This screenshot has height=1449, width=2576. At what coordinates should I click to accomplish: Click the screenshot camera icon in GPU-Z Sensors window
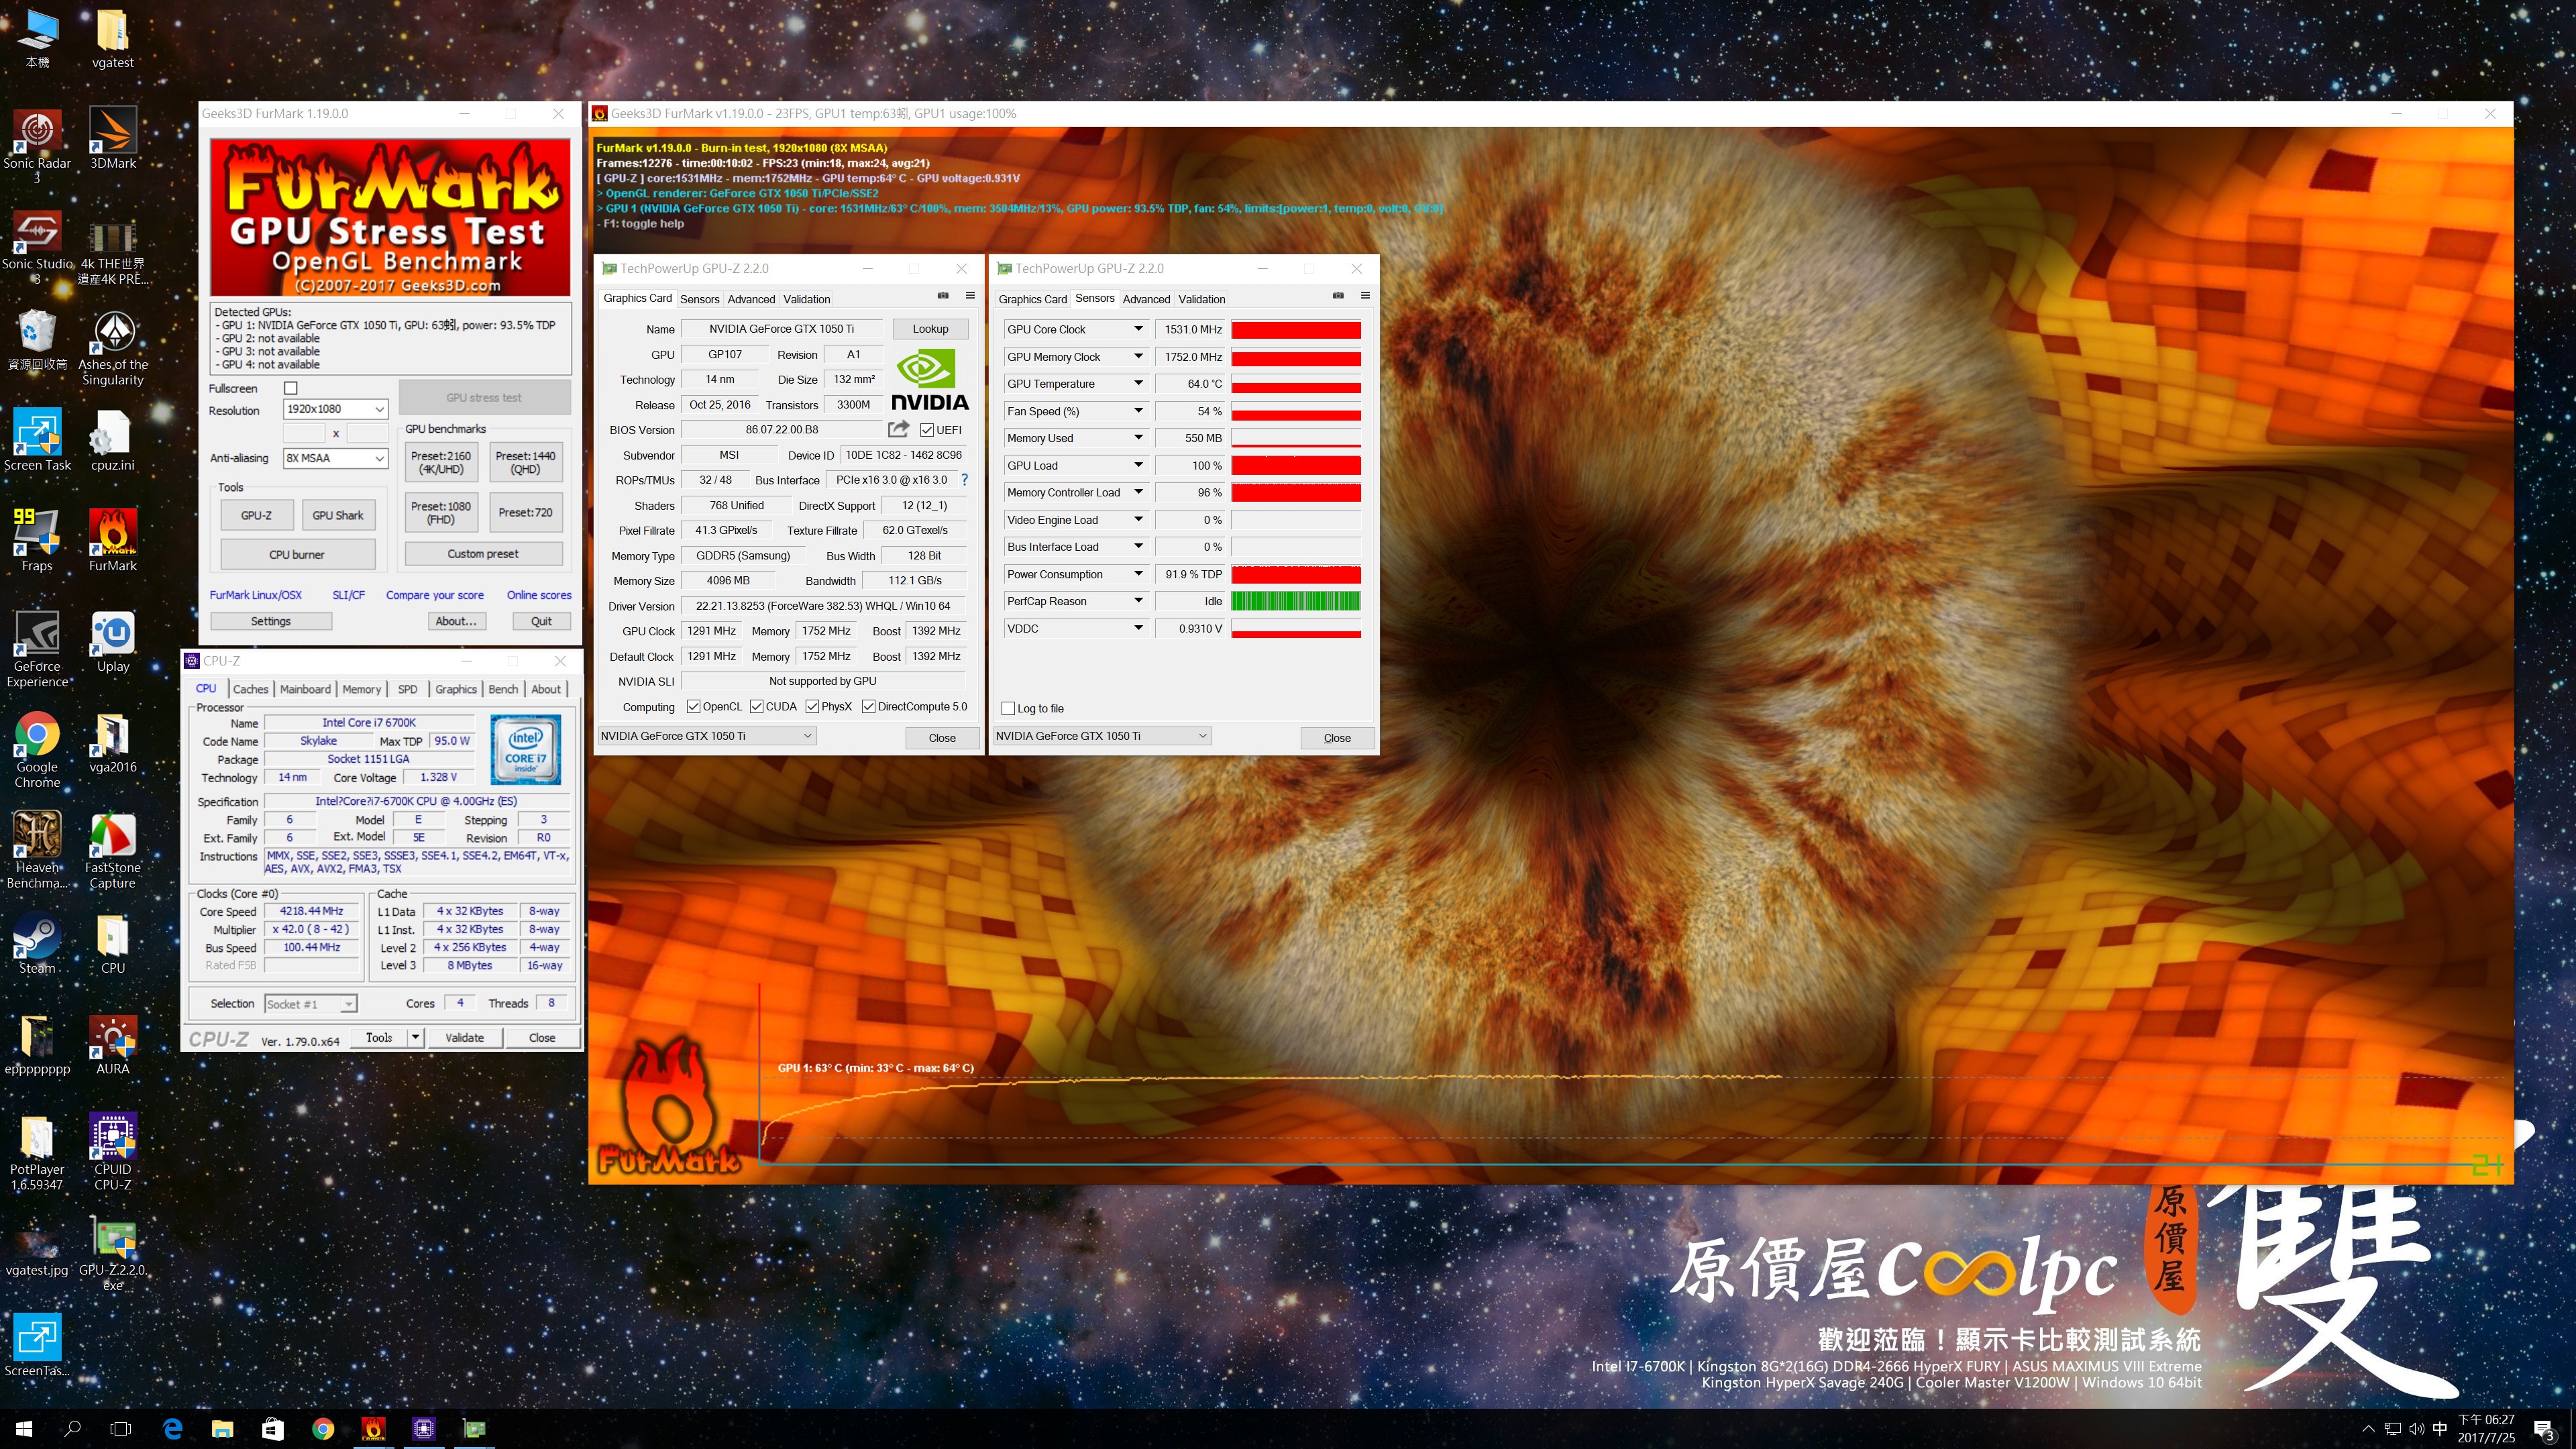(x=1338, y=295)
